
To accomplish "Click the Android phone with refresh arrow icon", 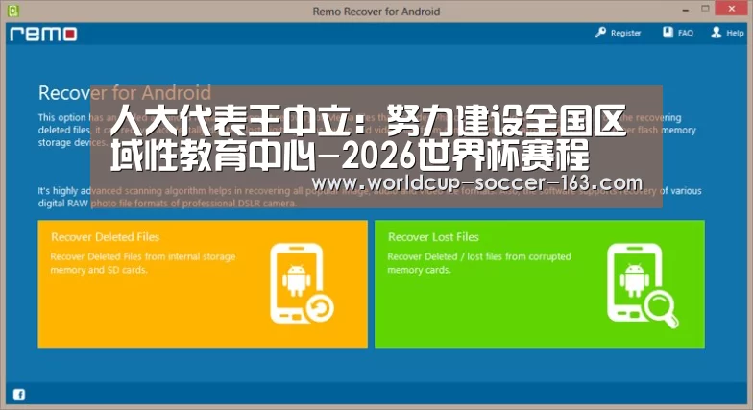I will (x=302, y=283).
